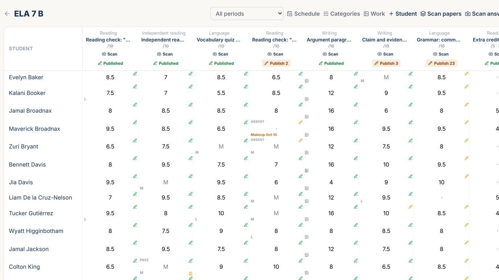The image size is (499, 280).
Task: Click the orange door icon in Colton King's row
Action: [x=190, y=273]
